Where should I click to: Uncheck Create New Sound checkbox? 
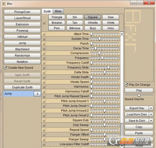click(6, 68)
